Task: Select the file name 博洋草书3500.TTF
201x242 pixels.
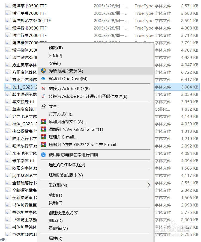Action: (29, 6)
